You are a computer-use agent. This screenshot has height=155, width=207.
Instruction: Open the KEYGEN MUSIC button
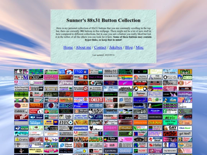click(96, 94)
